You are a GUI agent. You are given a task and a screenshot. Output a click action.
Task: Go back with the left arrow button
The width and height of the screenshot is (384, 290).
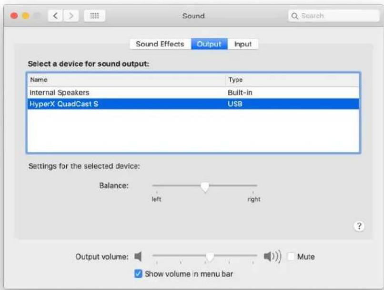click(55, 16)
